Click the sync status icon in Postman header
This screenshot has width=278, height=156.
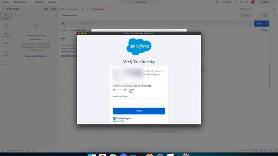[217, 2]
